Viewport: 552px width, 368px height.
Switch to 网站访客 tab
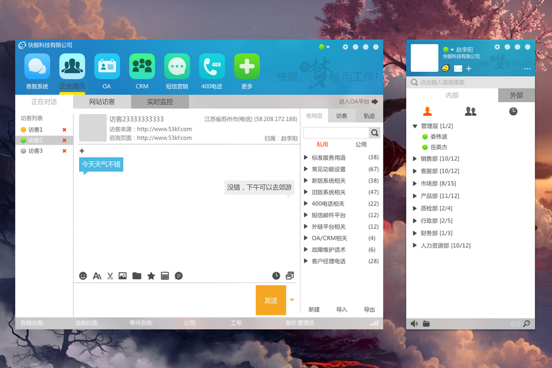[102, 102]
